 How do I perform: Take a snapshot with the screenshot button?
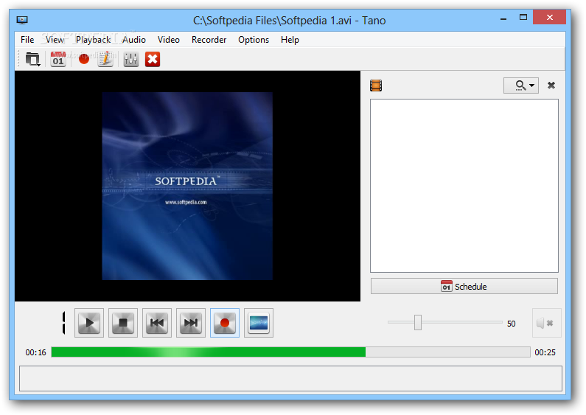point(259,323)
